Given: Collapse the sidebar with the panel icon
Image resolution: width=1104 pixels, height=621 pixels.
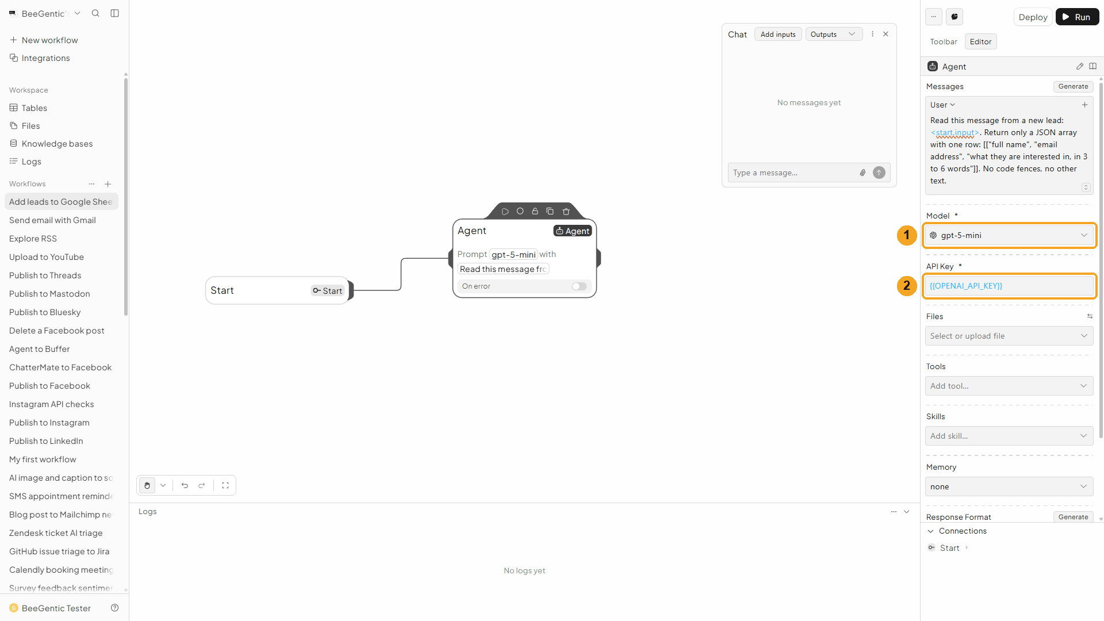Looking at the screenshot, I should tap(114, 13).
